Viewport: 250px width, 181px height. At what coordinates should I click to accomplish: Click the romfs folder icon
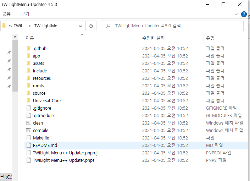point(28,86)
